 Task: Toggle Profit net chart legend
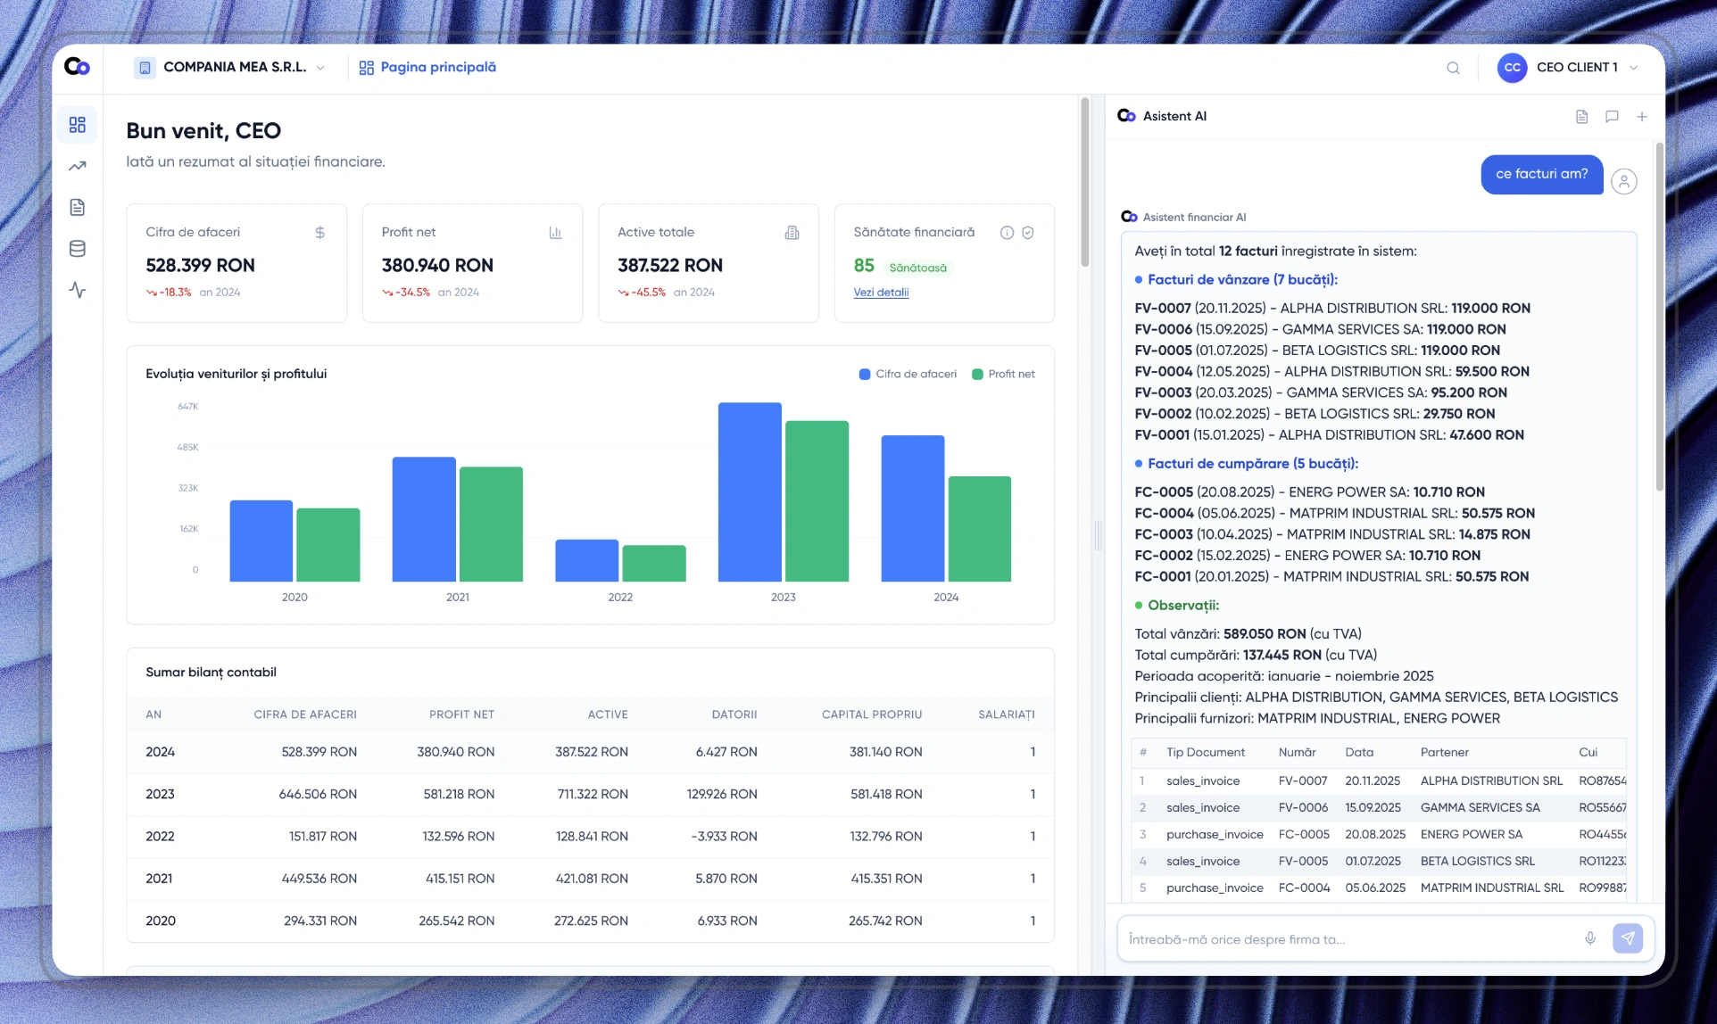tap(1003, 374)
